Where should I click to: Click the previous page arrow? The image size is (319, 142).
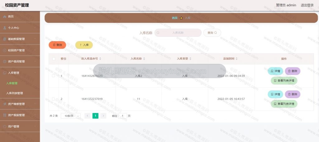[x=88, y=116]
